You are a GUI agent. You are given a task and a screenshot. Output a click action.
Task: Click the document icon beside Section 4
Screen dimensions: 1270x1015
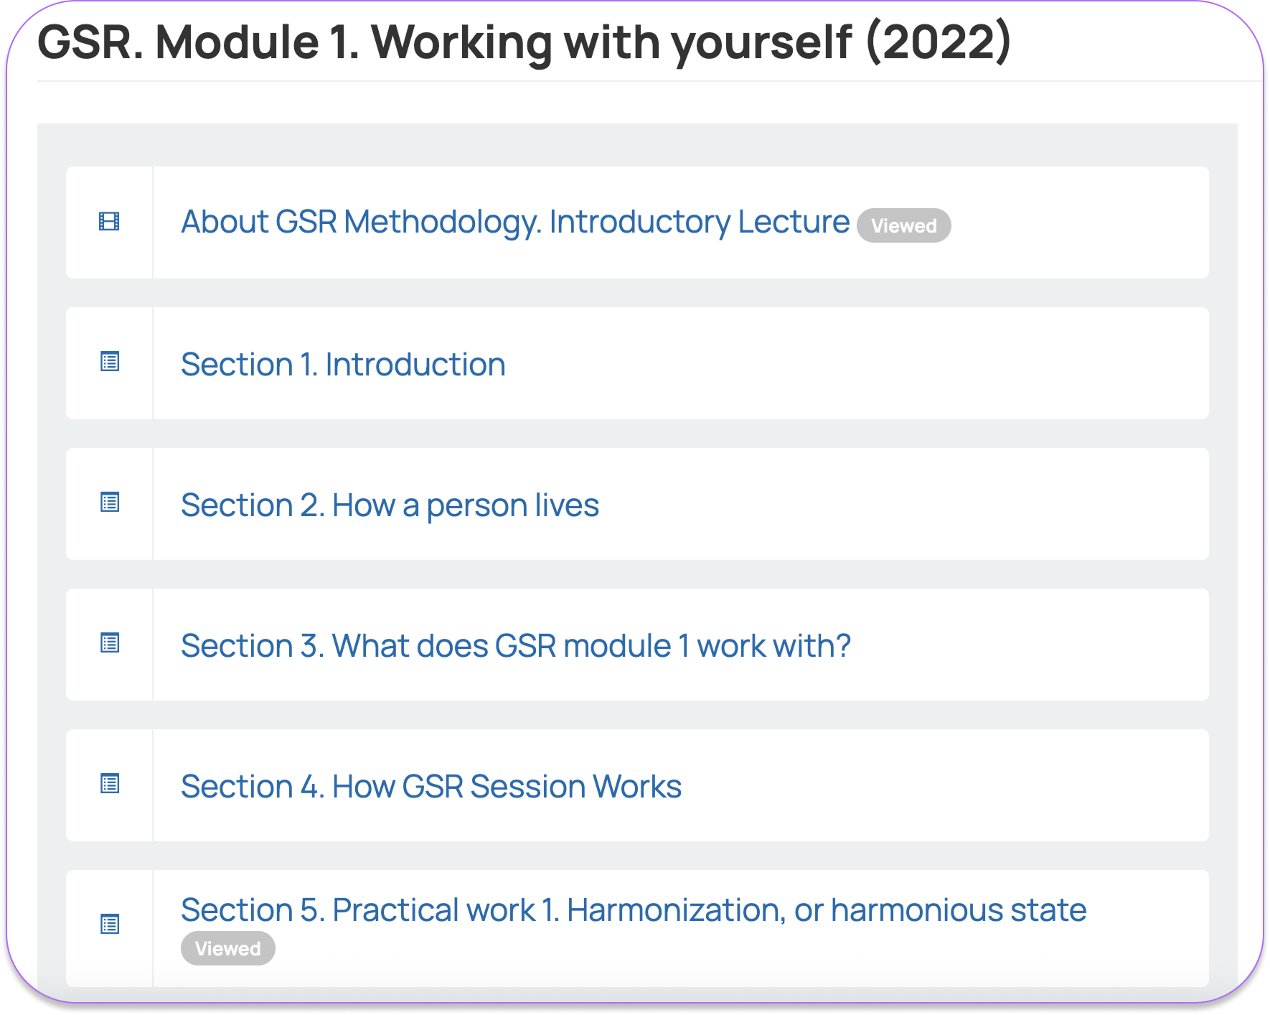(110, 784)
